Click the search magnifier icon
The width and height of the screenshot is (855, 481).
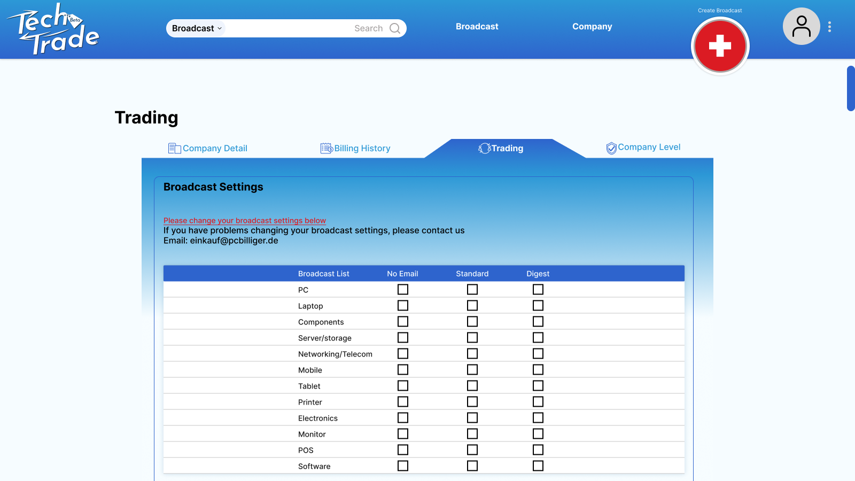pyautogui.click(x=395, y=28)
